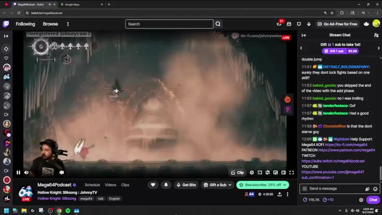Select the English tag

(114, 199)
